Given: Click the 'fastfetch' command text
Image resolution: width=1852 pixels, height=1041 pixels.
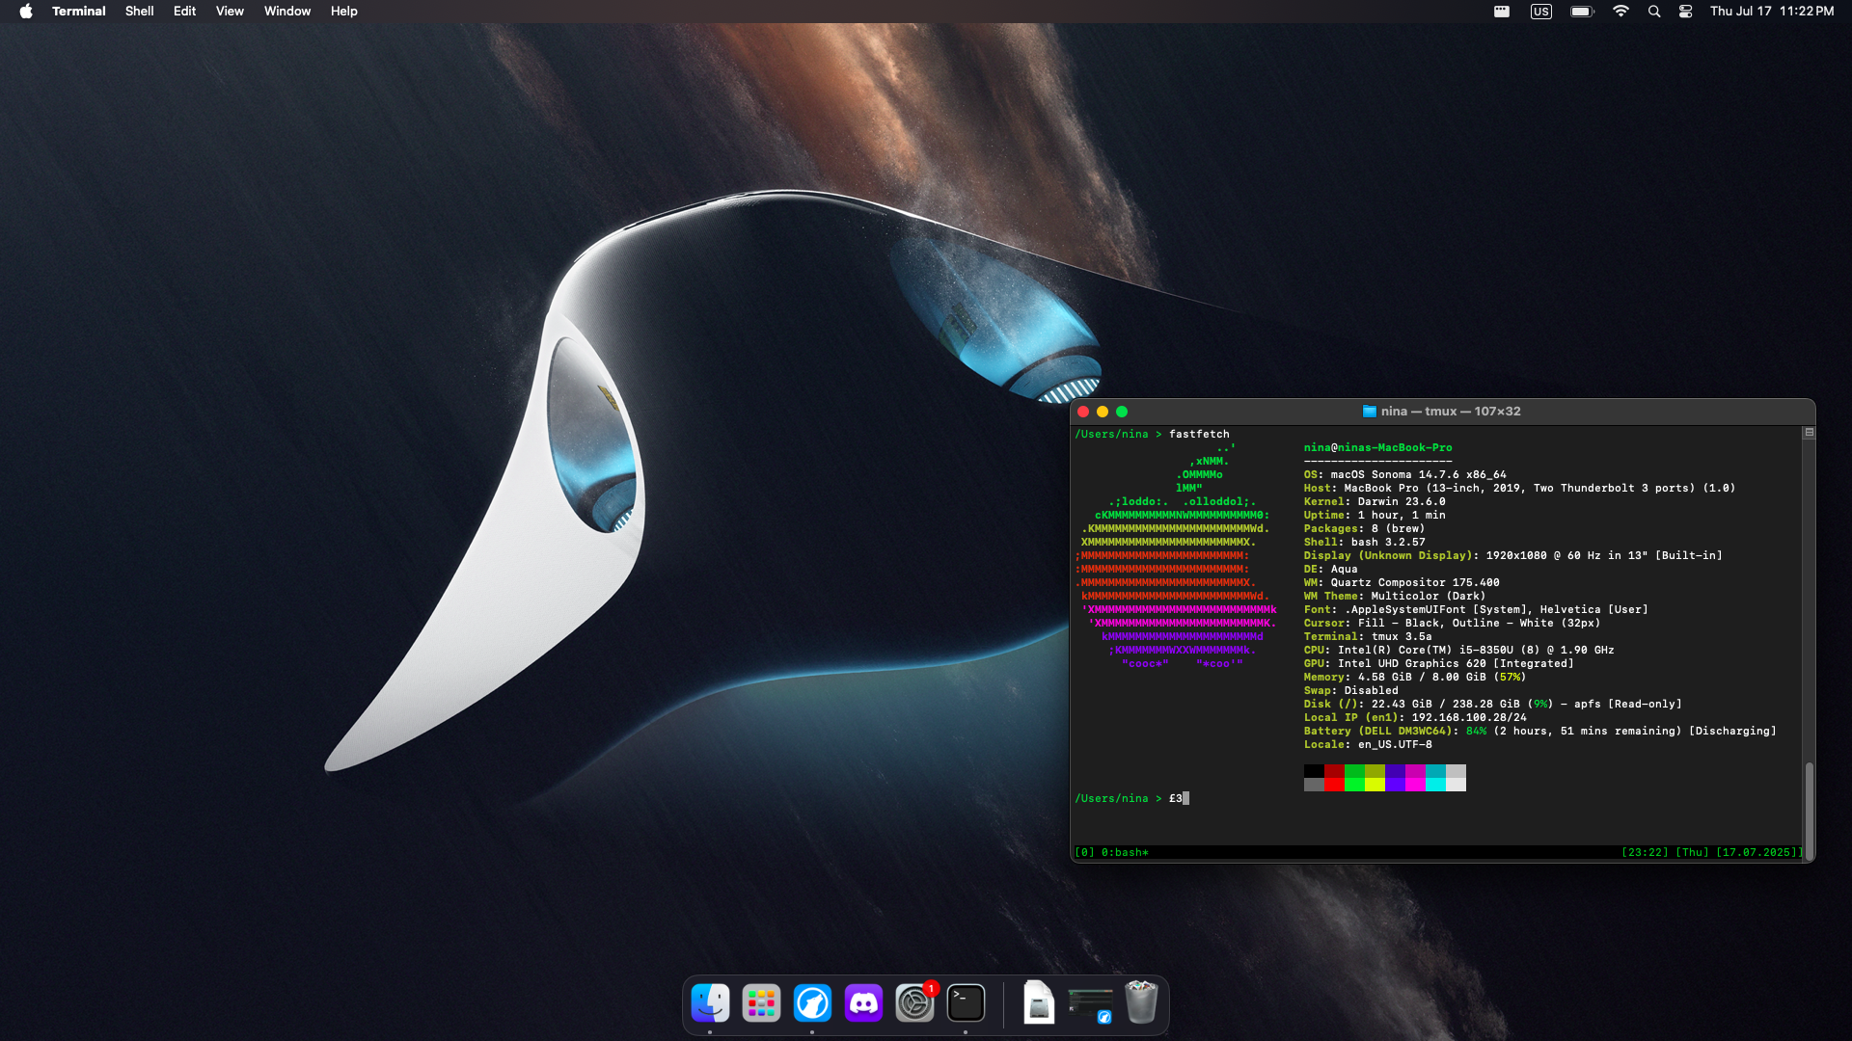Looking at the screenshot, I should [x=1199, y=435].
